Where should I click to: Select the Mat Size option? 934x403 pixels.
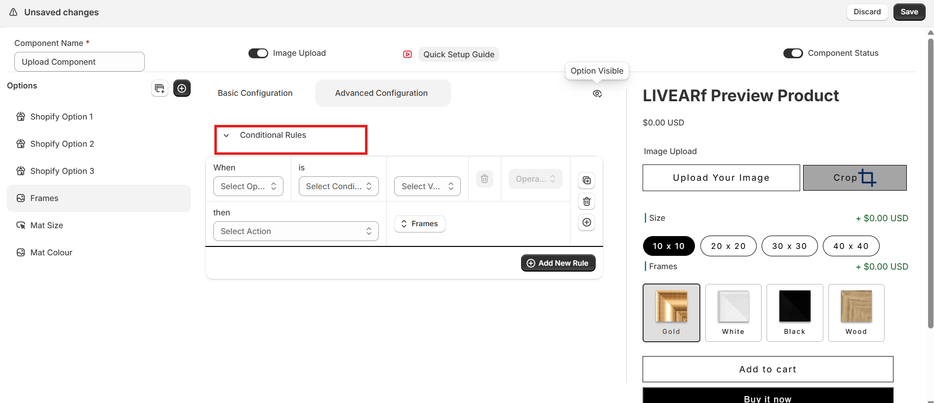click(x=99, y=225)
